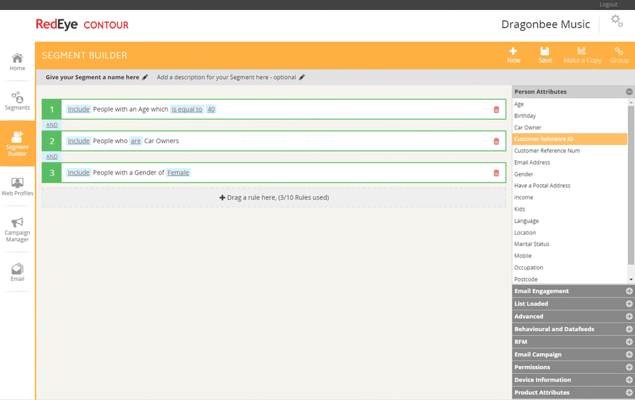Expand the Email Engagement section

pyautogui.click(x=629, y=291)
